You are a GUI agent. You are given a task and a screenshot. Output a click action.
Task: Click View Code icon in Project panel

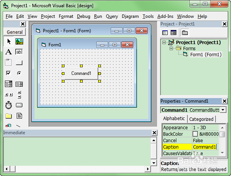tap(165, 33)
